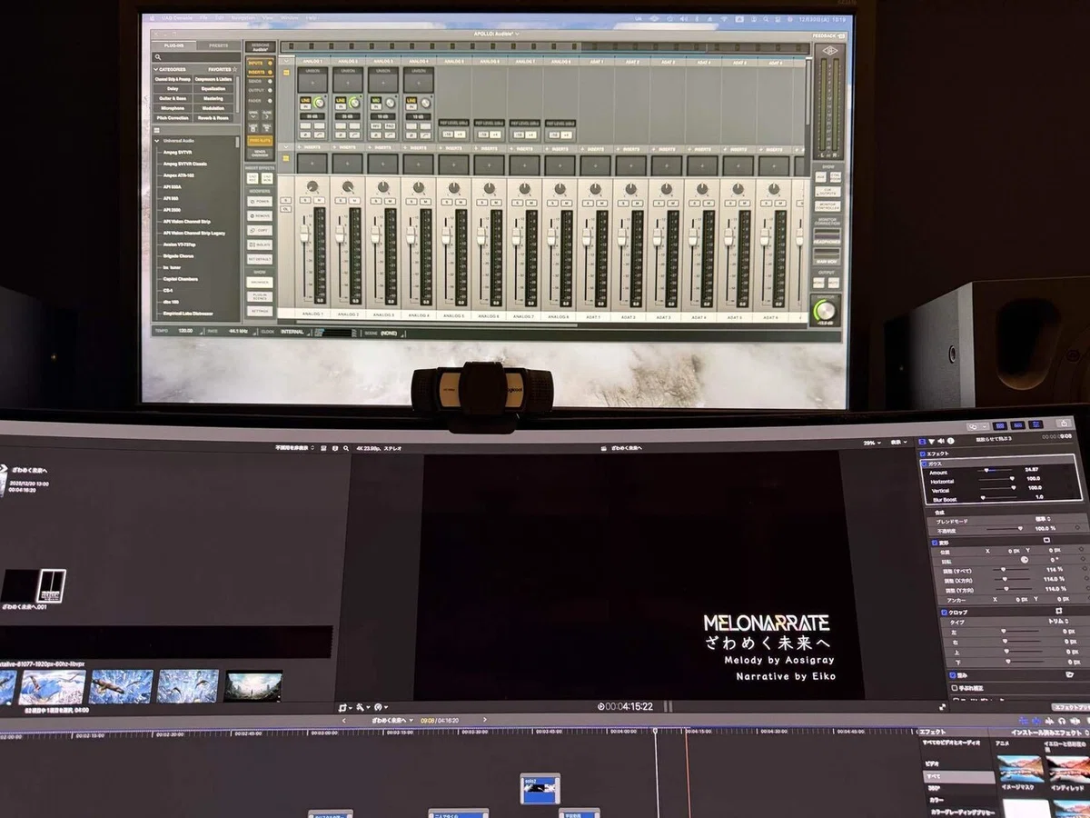
Task: Select the solo2 clip in the timeline
Action: pos(540,788)
